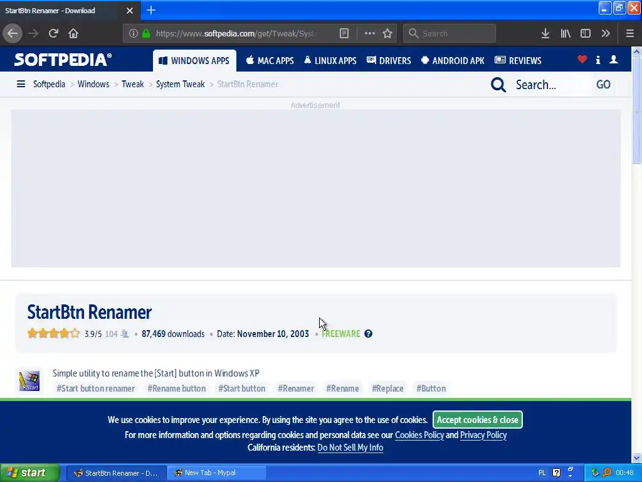The image size is (642, 482).
Task: Click the Softpedia Search... input field
Action: pos(550,85)
